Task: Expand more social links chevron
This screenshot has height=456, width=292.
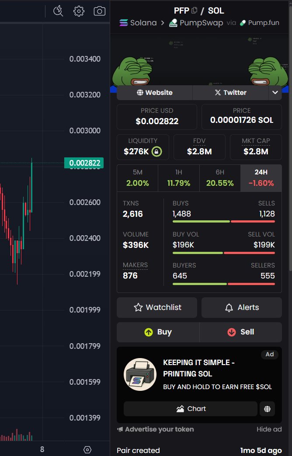Action: coord(275,93)
